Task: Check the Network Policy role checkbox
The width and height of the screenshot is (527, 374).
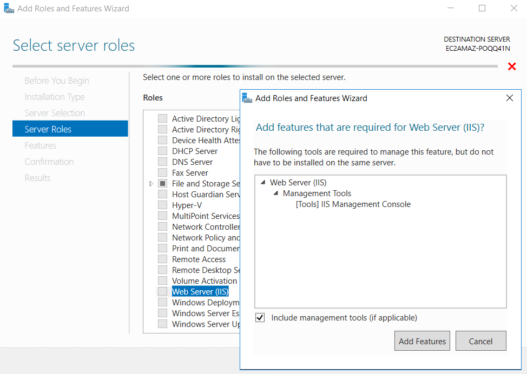Action: [x=163, y=237]
